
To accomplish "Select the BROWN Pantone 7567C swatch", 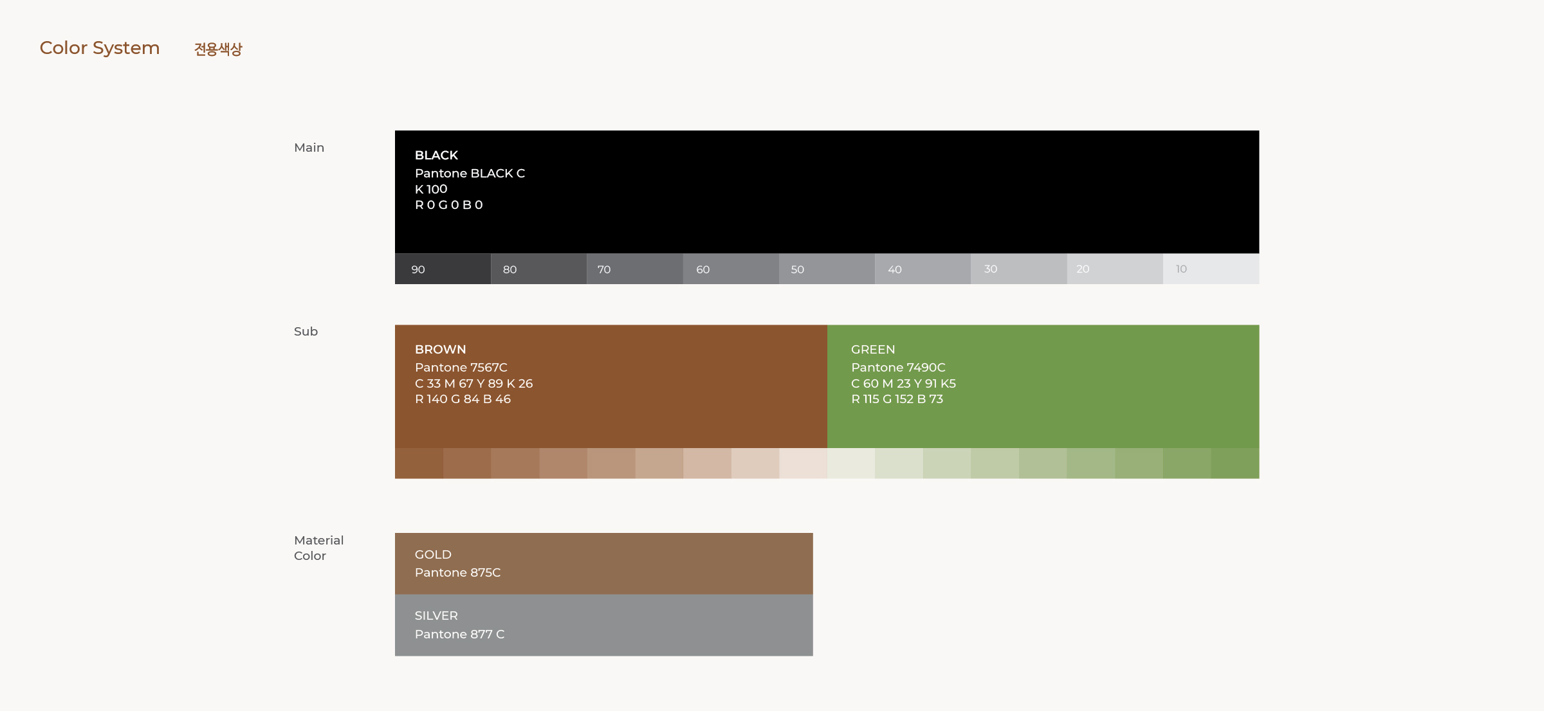I will (611, 386).
